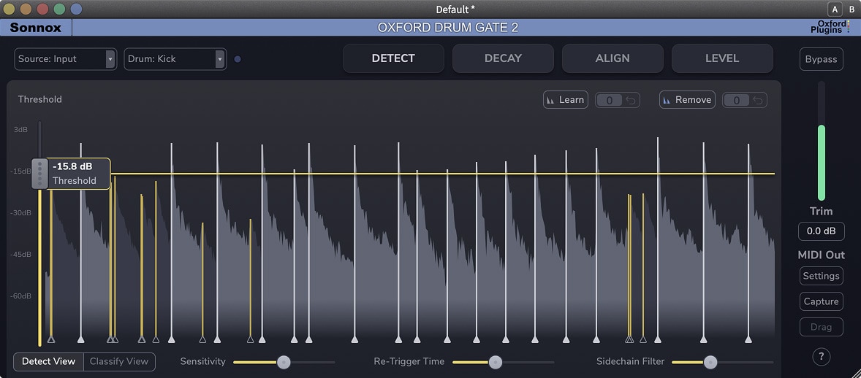Switch to preset slot B
This screenshot has height=378, width=861.
pos(851,9)
